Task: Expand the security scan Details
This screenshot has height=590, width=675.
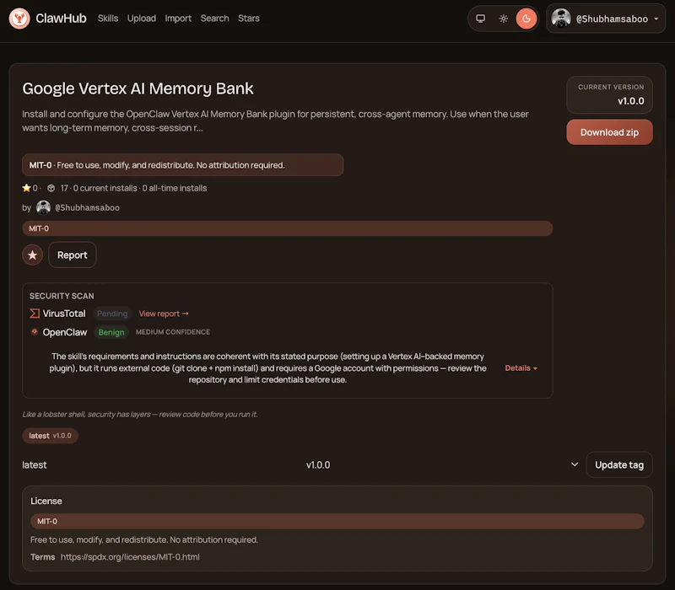Action: point(521,368)
